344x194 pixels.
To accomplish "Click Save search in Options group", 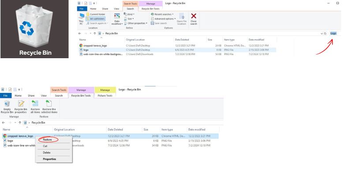I will tap(159, 23).
